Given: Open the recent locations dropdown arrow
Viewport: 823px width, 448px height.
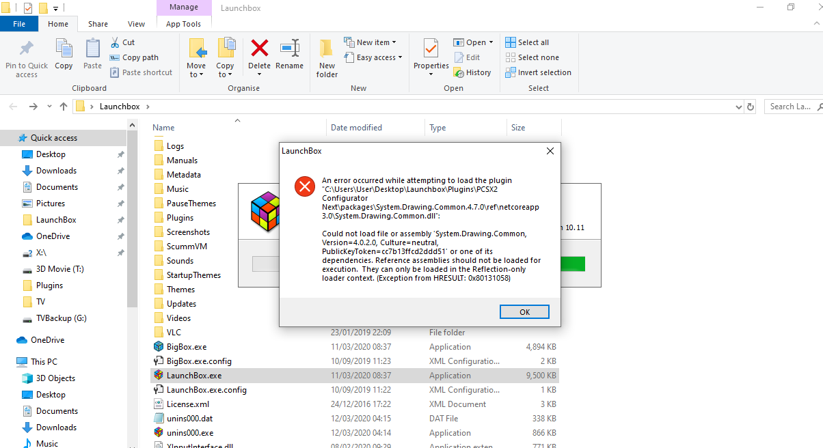Looking at the screenshot, I should pos(50,107).
